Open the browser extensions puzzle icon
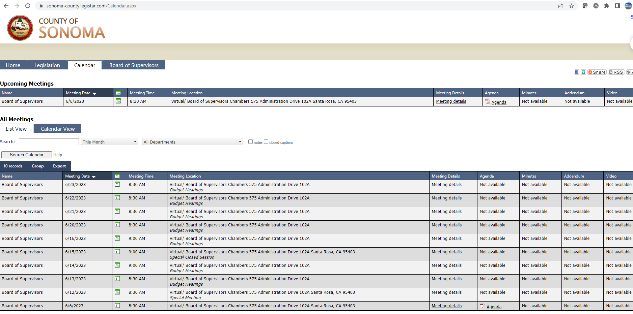 607,6
